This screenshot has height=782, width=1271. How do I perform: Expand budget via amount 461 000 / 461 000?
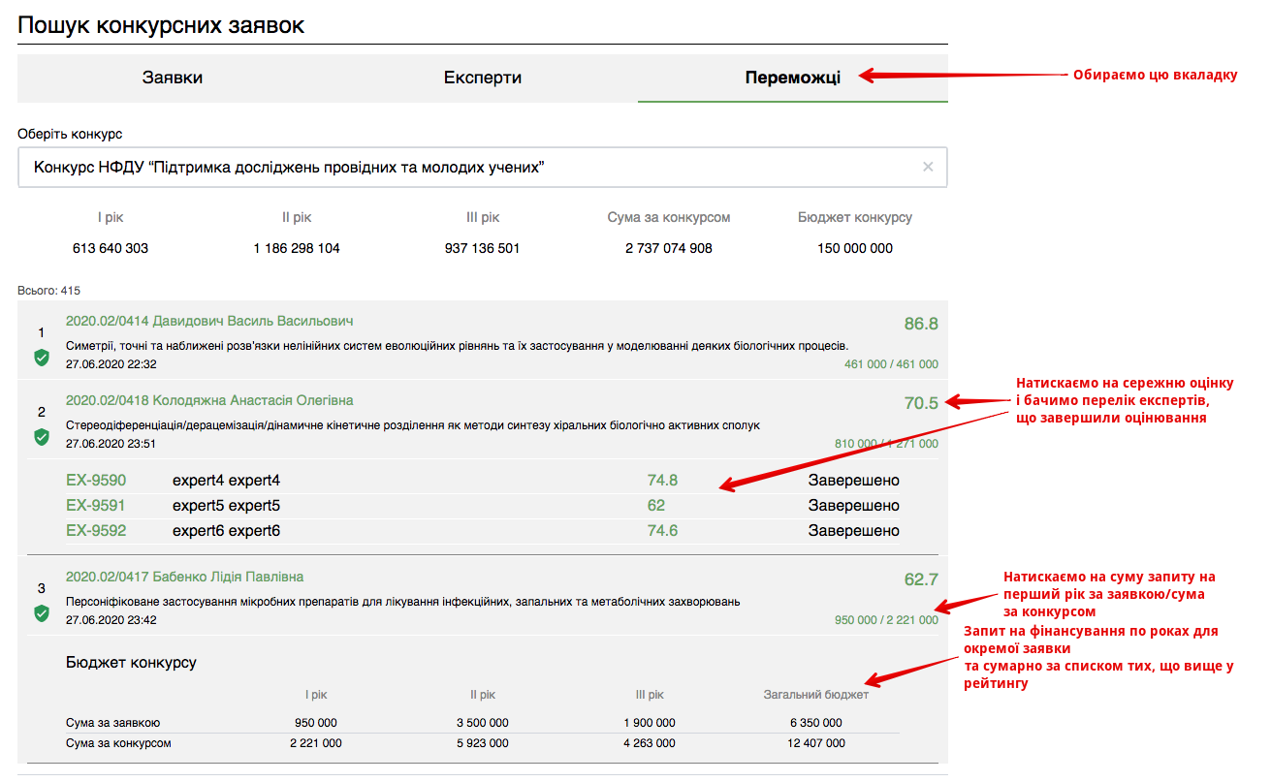[x=891, y=364]
